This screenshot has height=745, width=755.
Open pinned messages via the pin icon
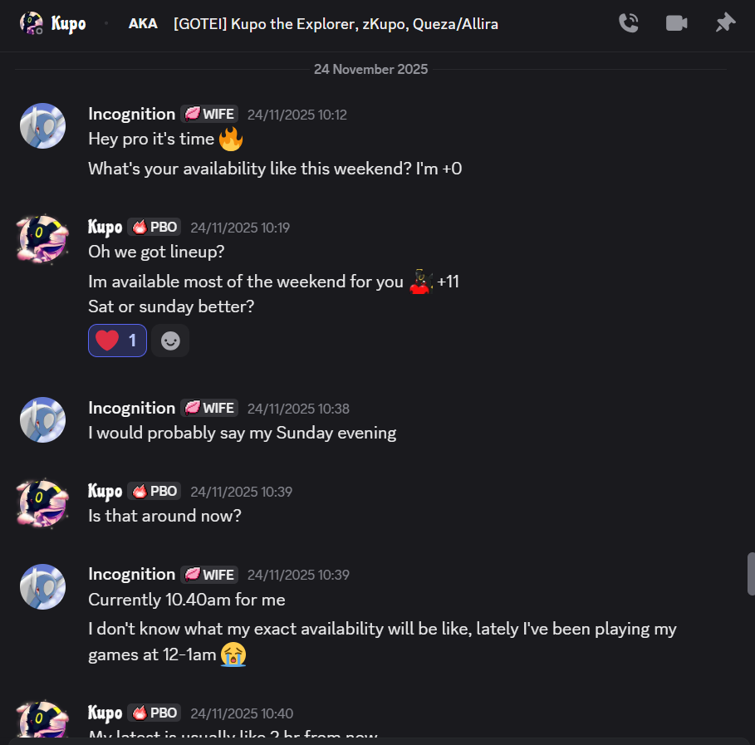point(725,23)
